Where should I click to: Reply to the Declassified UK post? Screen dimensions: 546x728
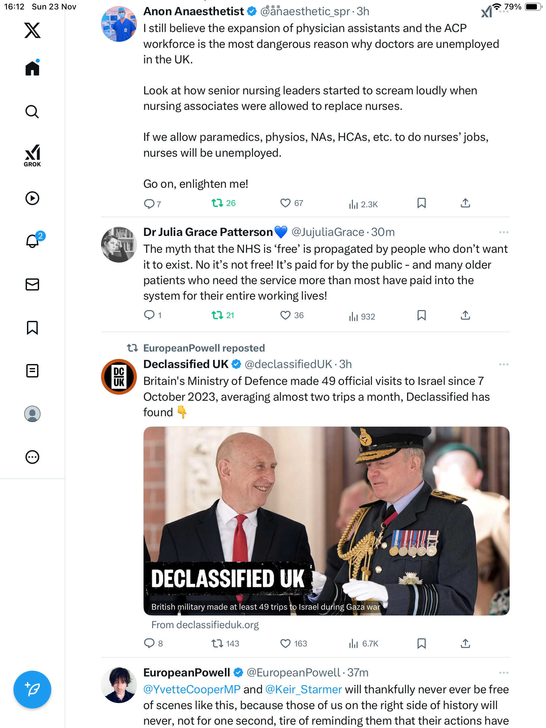149,643
